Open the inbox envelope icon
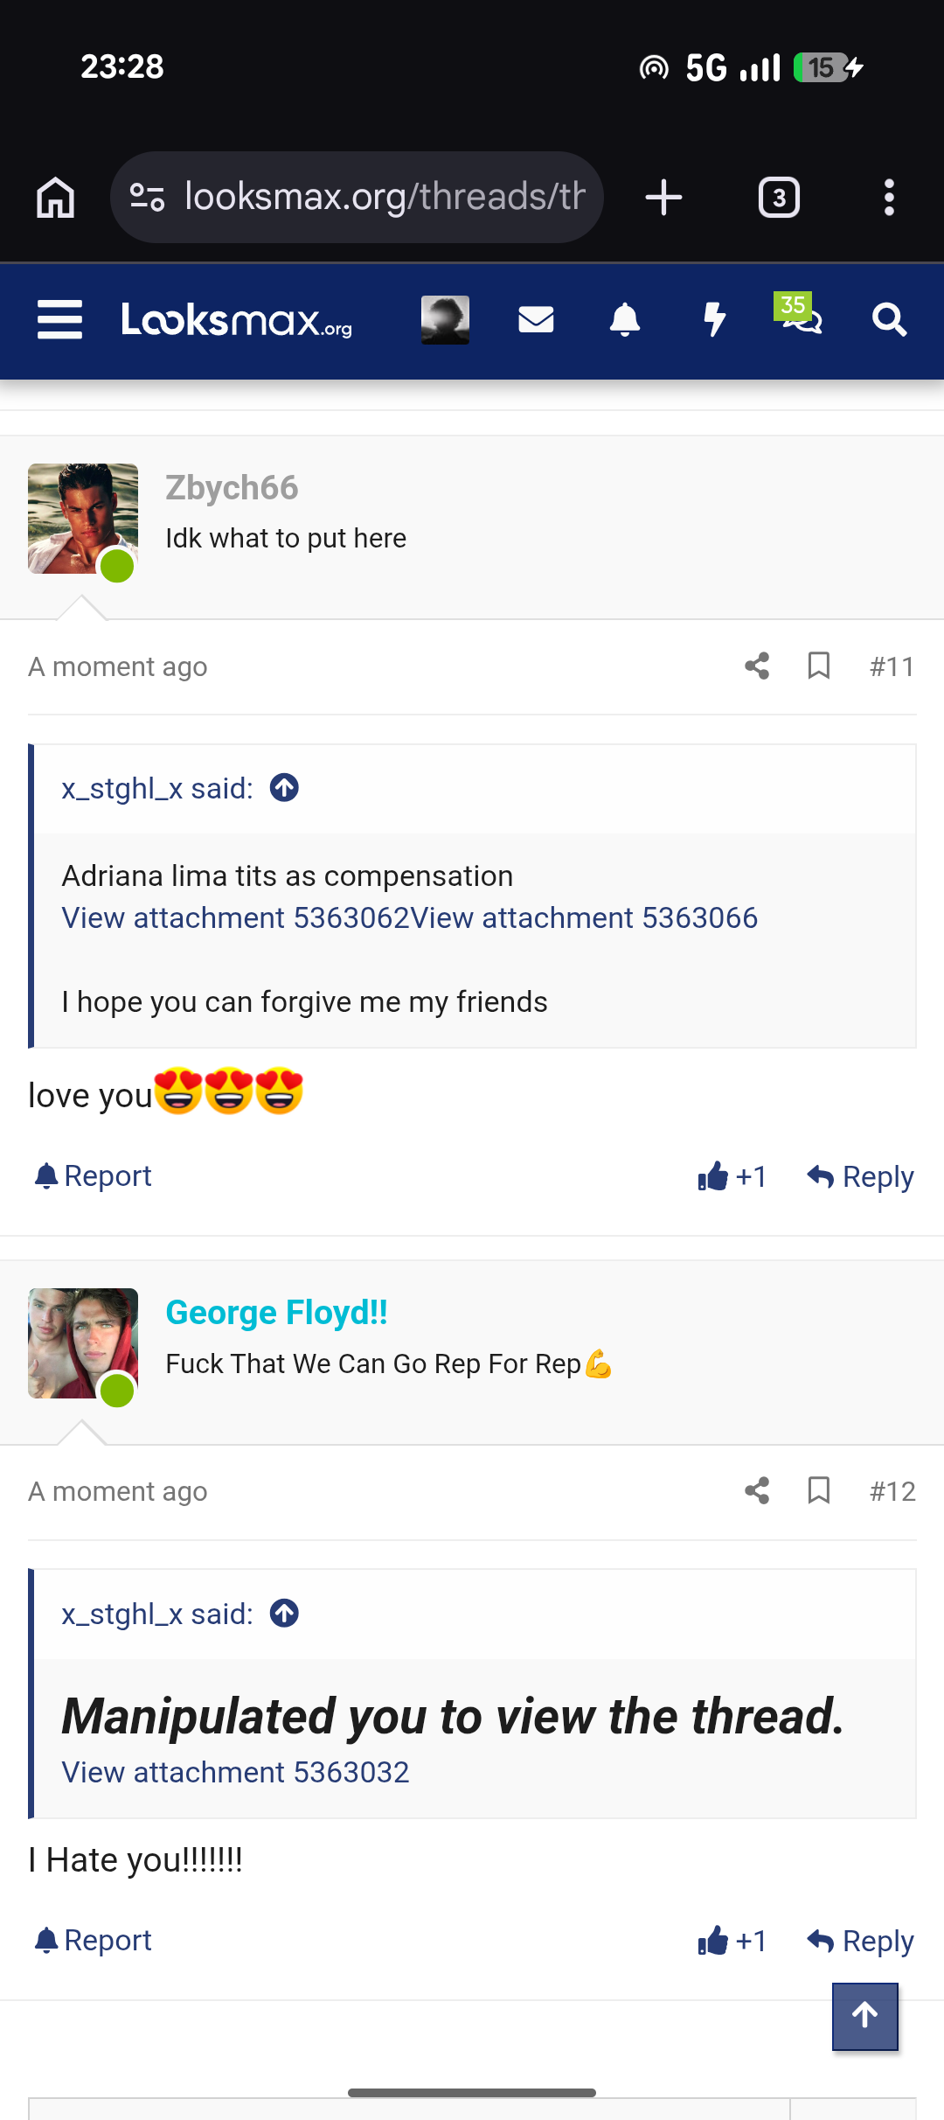The width and height of the screenshot is (944, 2120). 536,320
